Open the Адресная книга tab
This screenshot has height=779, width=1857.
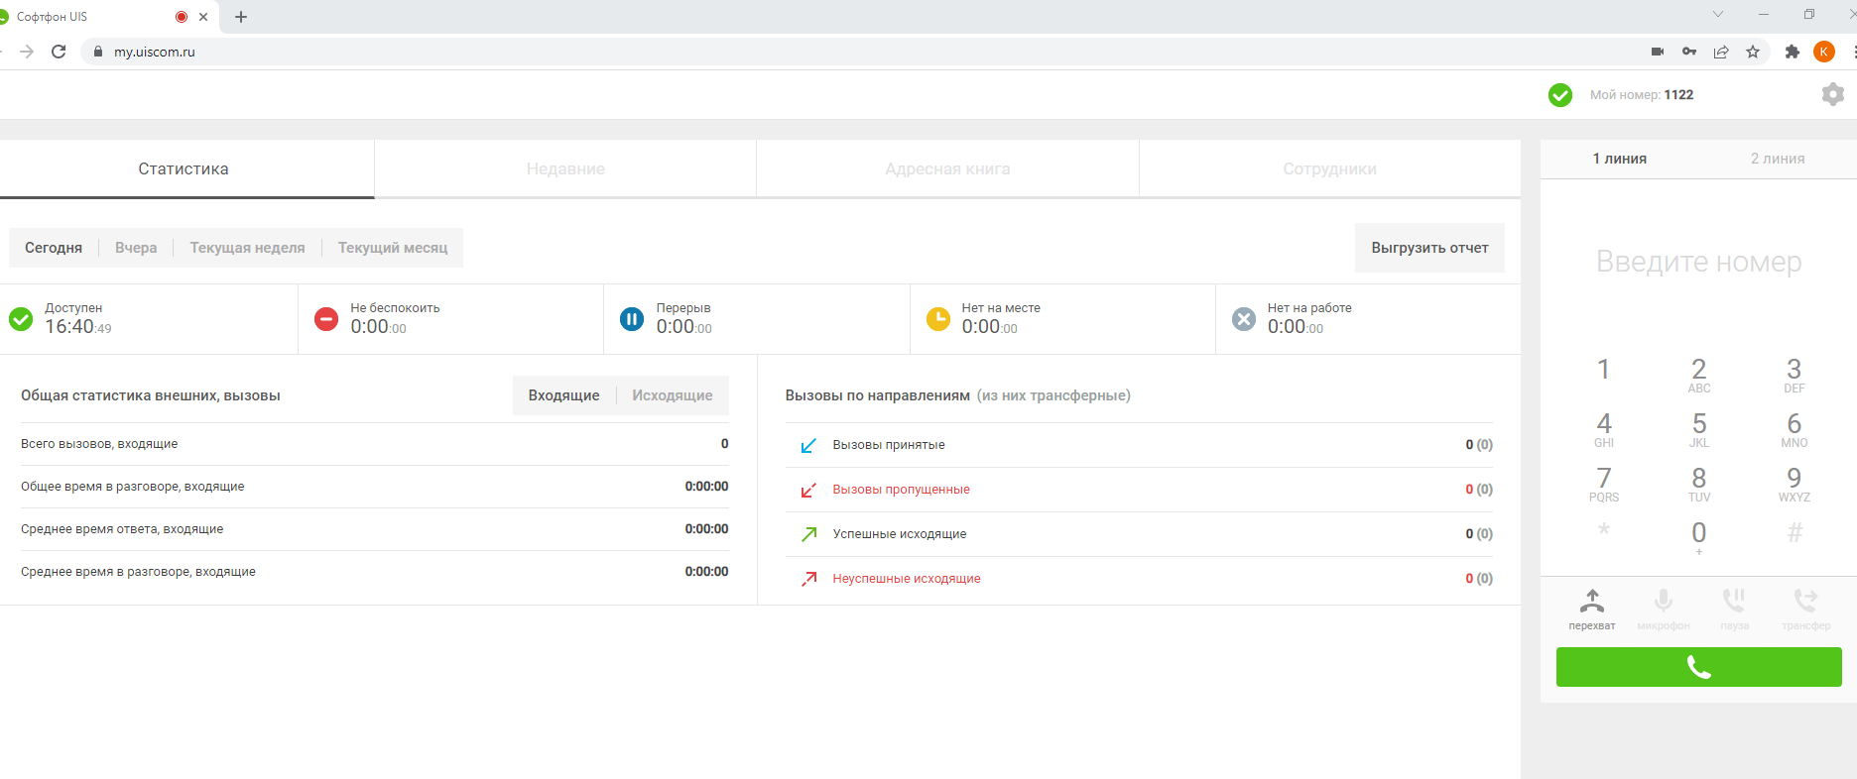(x=947, y=168)
